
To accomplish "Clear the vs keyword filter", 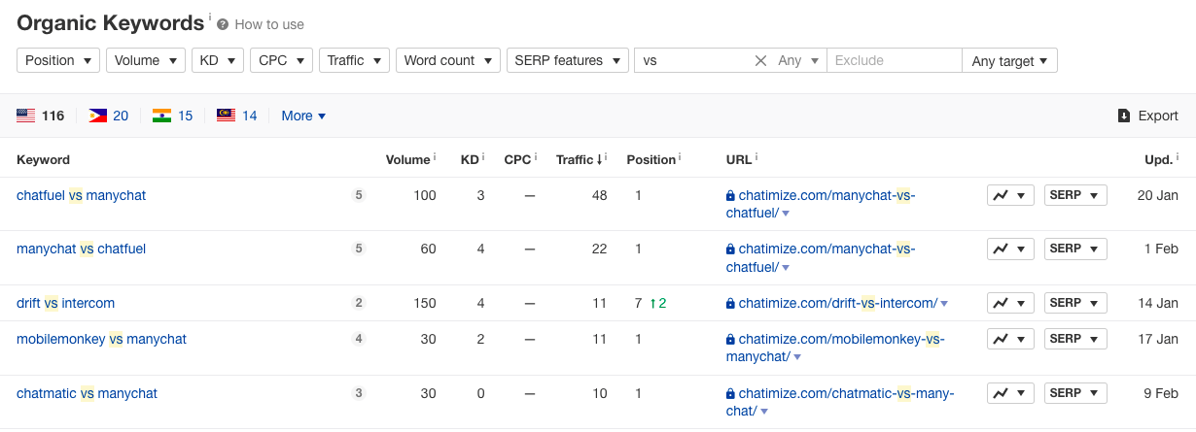I will pyautogui.click(x=760, y=60).
